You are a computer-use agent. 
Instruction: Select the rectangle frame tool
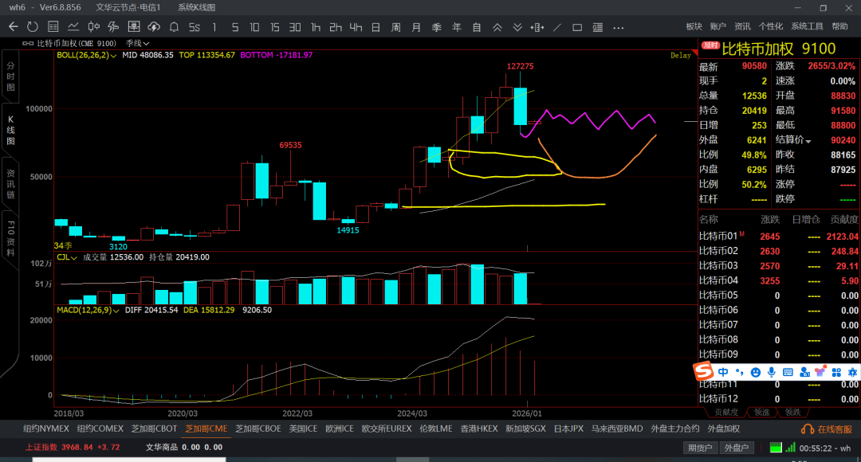tap(577, 27)
